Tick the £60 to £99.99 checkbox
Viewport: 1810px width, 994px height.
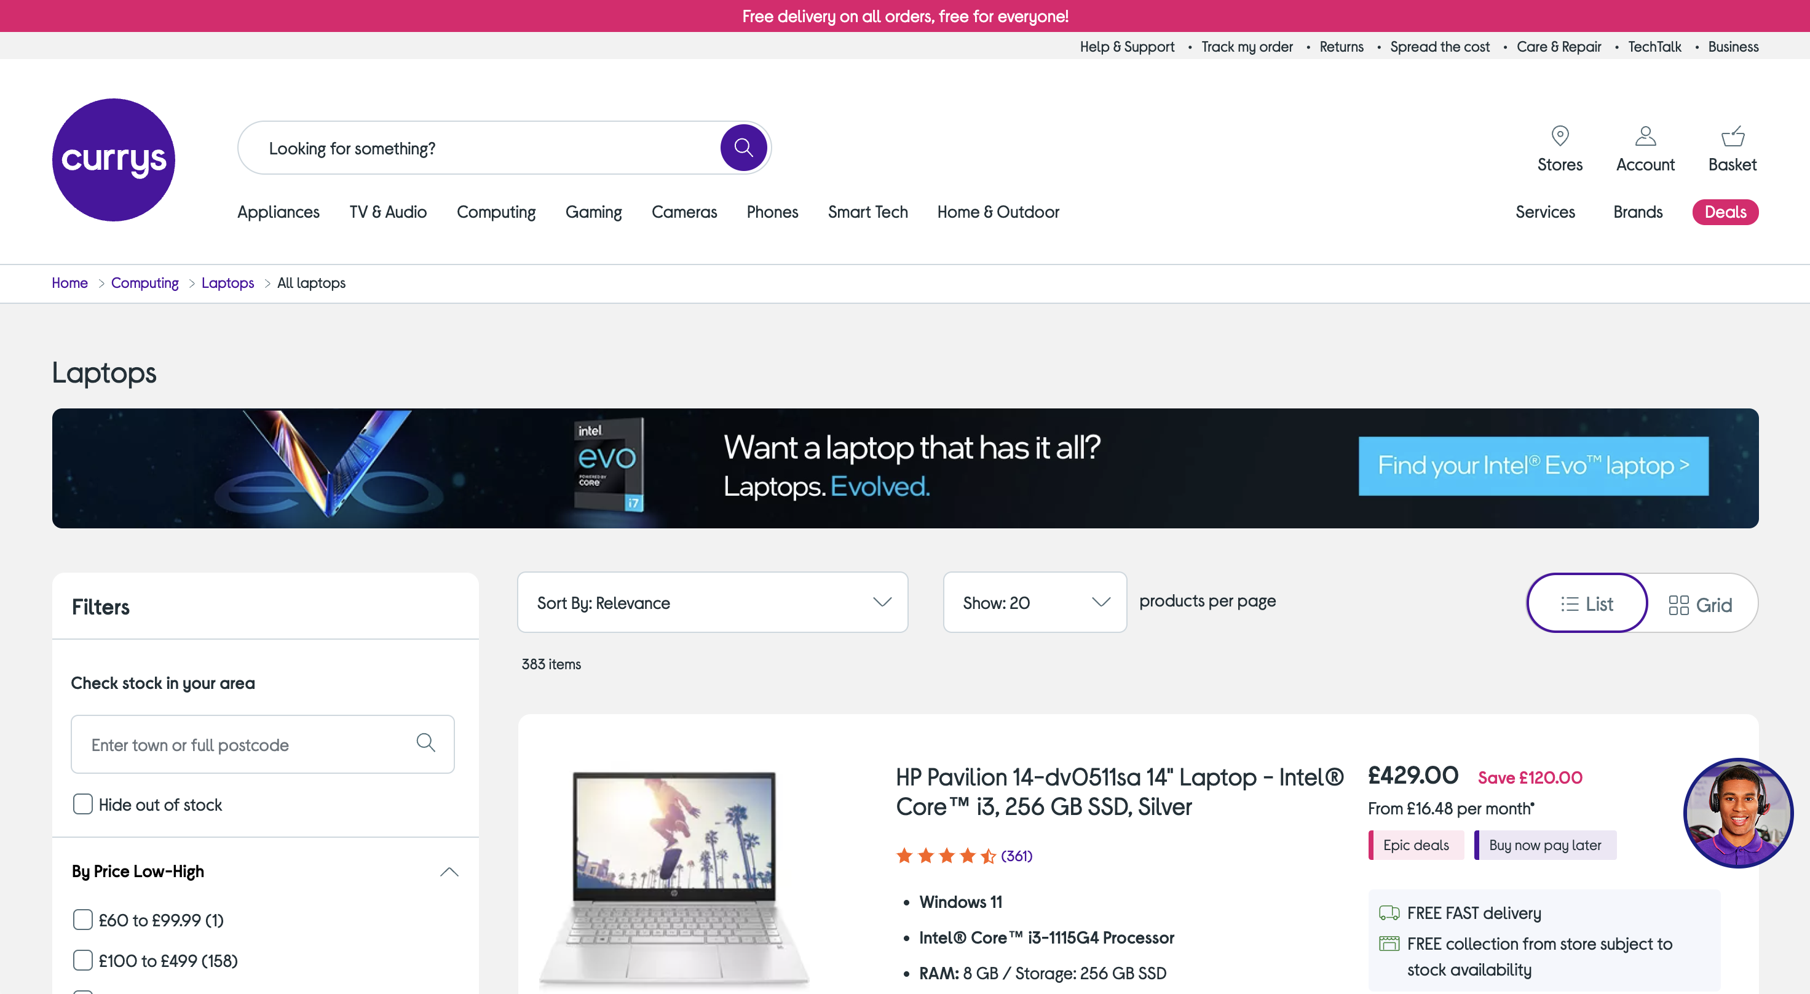[x=83, y=920]
